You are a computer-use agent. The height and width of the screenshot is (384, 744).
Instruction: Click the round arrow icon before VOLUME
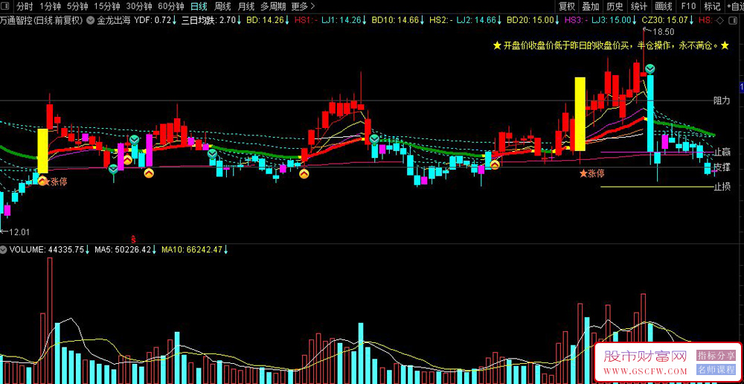(4, 249)
